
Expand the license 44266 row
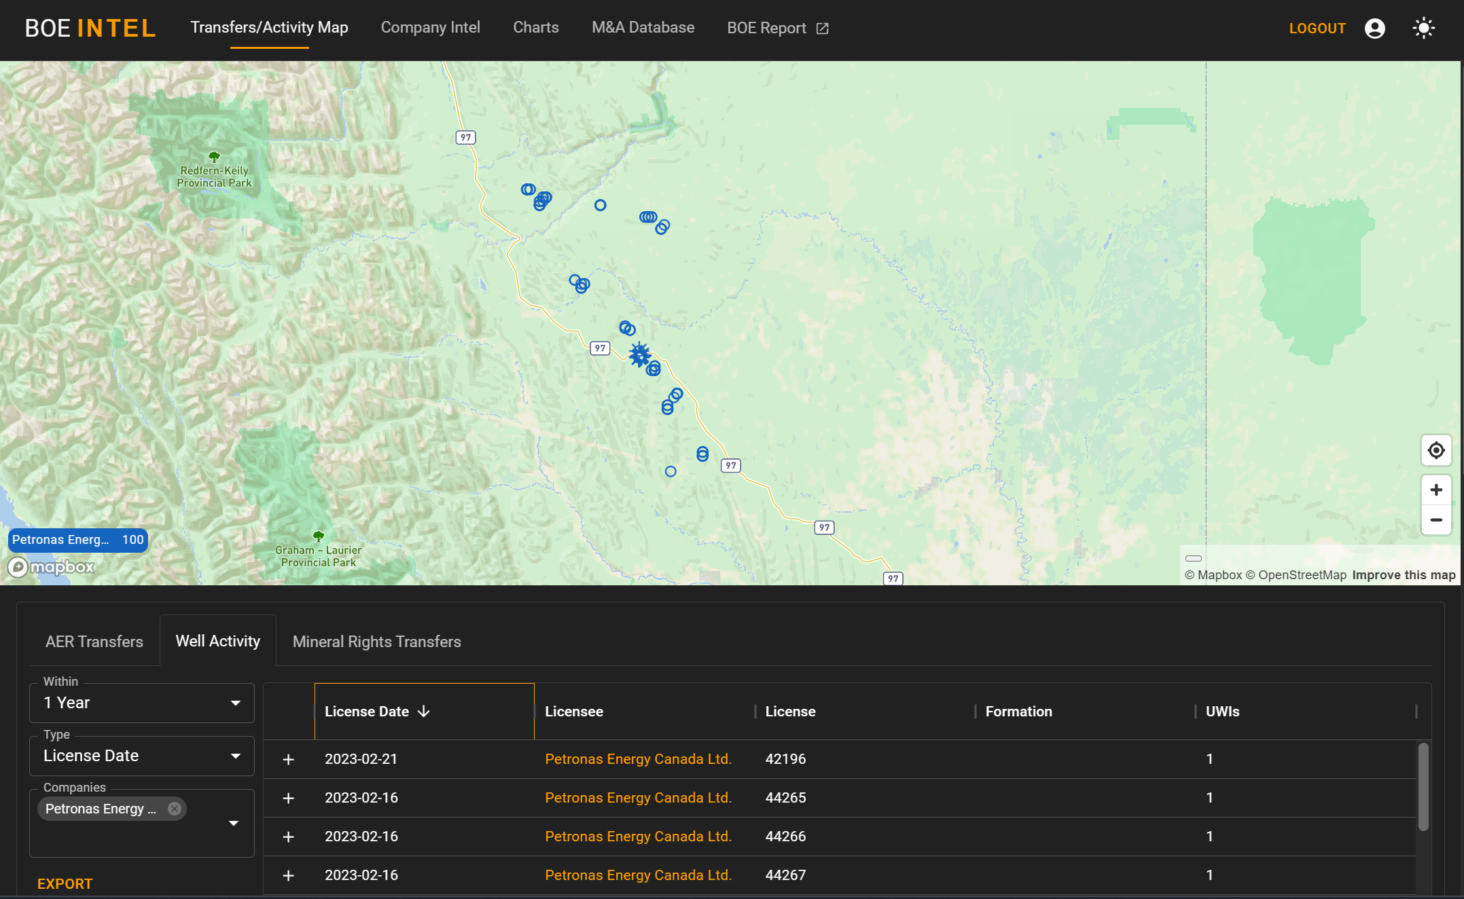click(x=289, y=837)
